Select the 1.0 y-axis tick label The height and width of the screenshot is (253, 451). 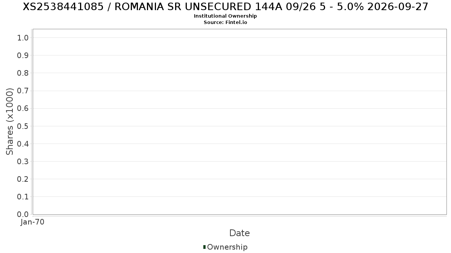23,37
